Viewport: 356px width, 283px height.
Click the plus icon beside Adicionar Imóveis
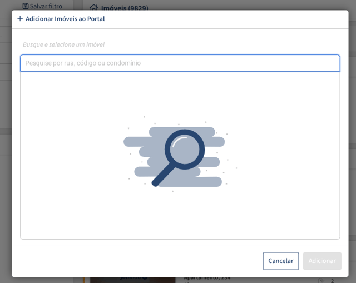click(20, 18)
